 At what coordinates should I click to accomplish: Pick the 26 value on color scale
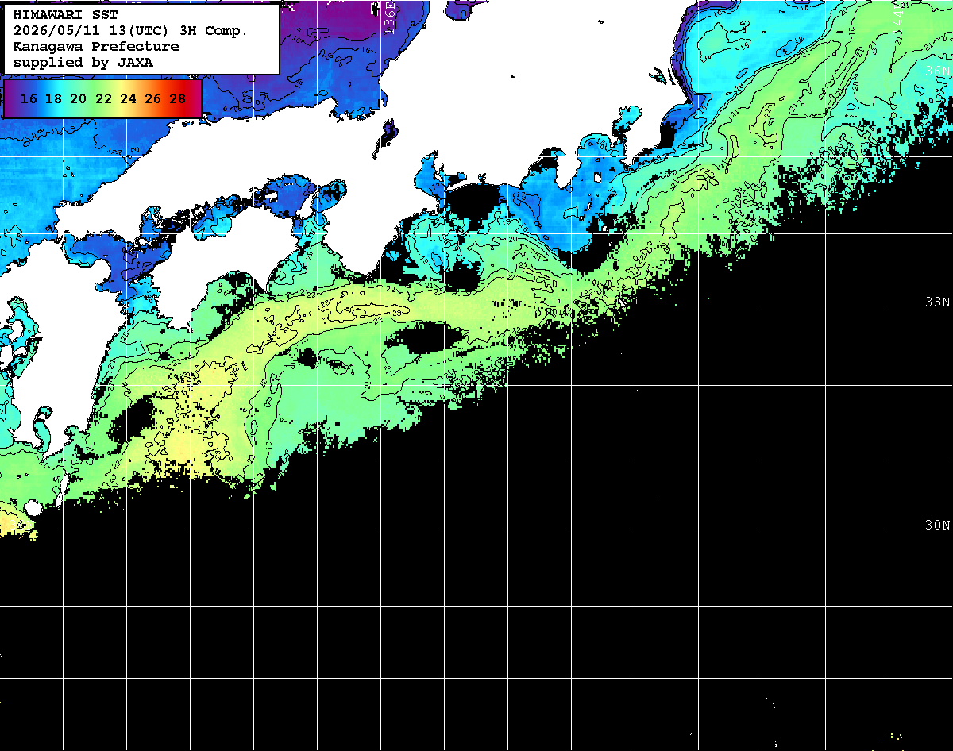tap(153, 98)
